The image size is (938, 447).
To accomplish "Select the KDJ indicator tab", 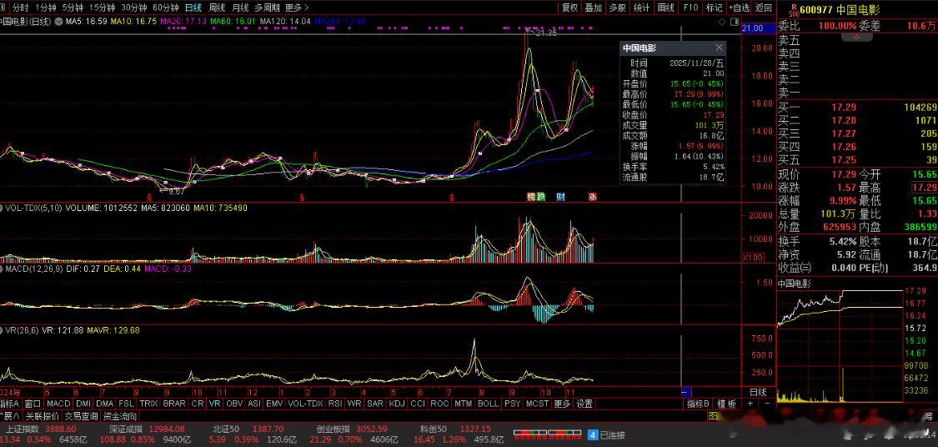I will pos(397,404).
